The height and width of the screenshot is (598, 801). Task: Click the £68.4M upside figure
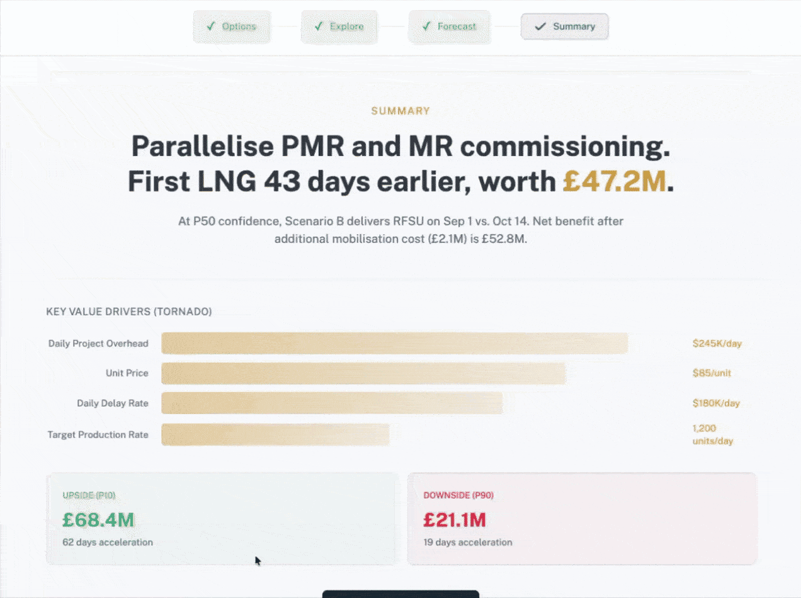(x=98, y=520)
